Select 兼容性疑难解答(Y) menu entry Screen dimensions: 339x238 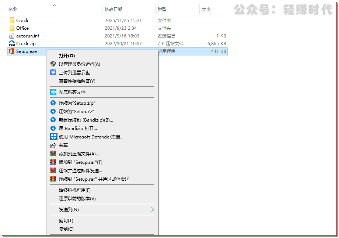coord(77,81)
